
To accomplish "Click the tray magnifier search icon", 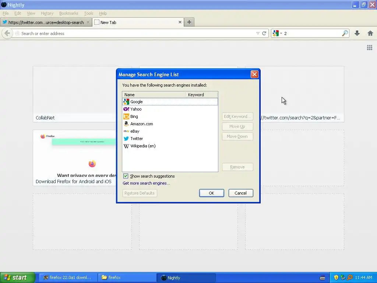I will 350,277.
